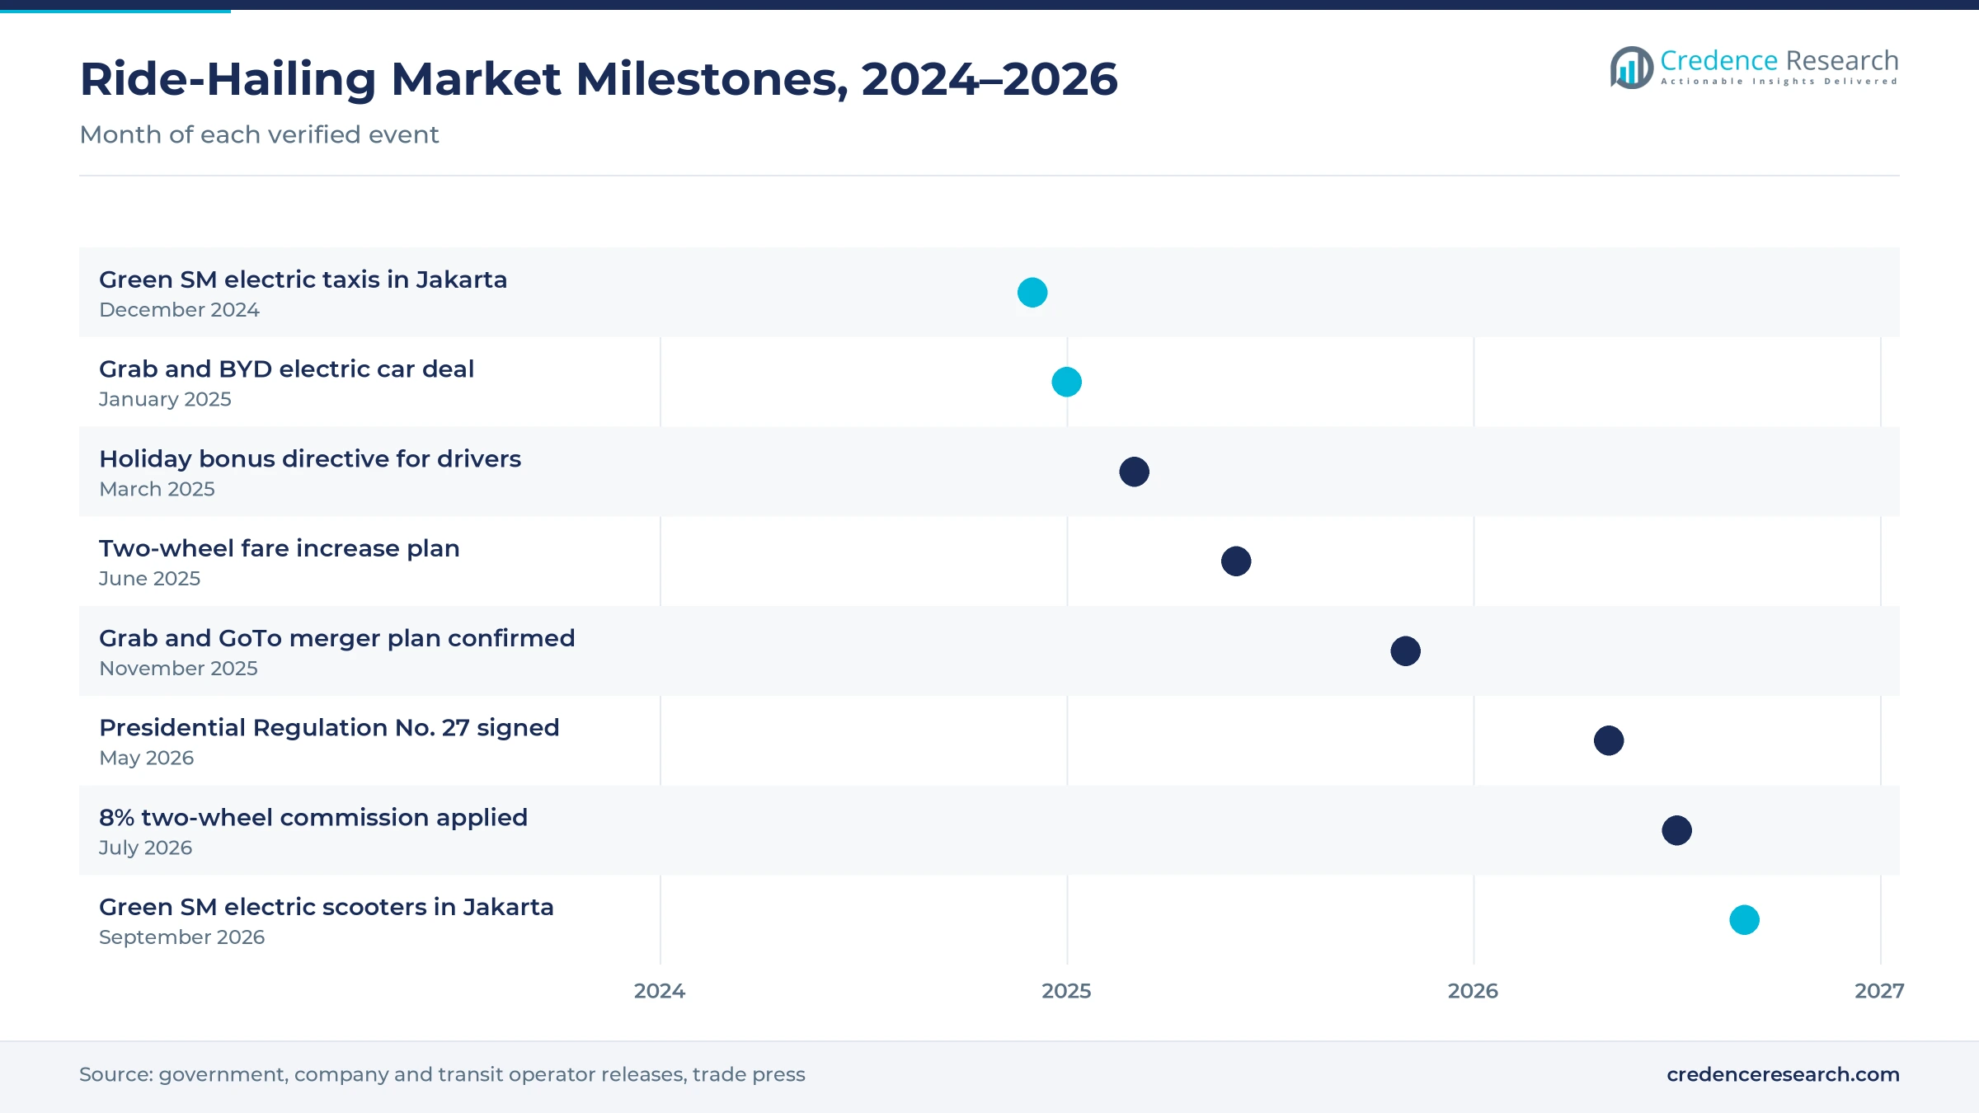Click the 2025 axis label
Viewport: 1979px width, 1113px height.
tap(1066, 991)
